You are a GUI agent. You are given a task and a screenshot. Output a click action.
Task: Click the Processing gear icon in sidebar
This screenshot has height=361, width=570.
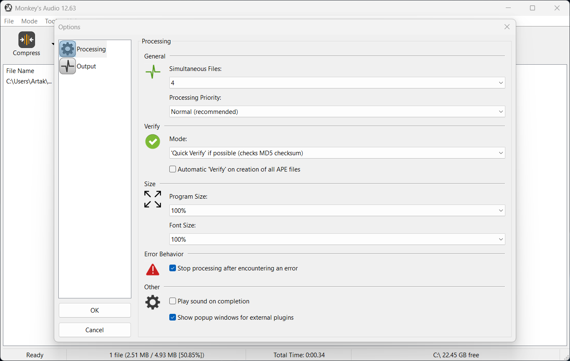pos(68,49)
